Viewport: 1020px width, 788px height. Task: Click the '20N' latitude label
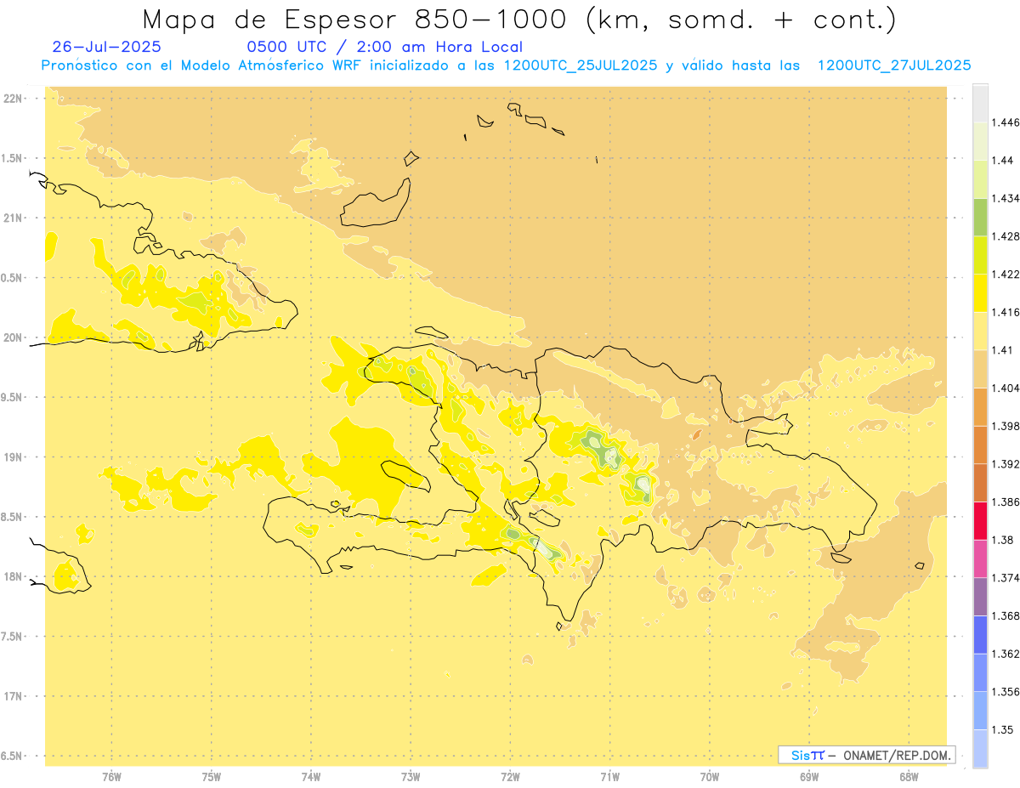pos(13,337)
